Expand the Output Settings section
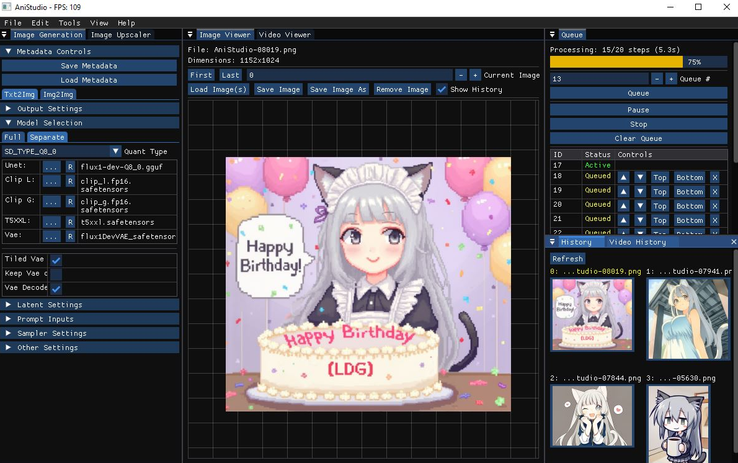738x463 pixels. (90, 109)
